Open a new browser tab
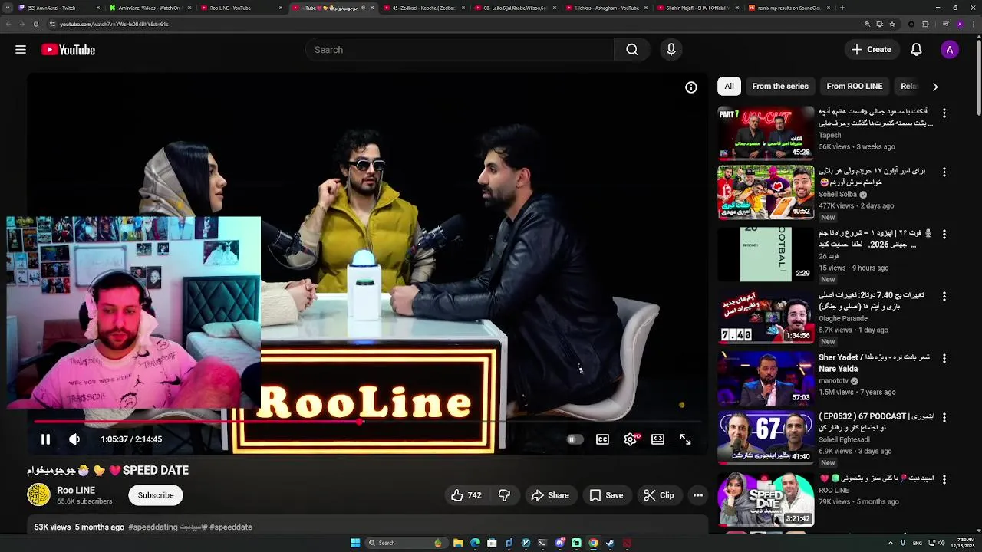Viewport: 982px width, 552px height. (x=842, y=8)
